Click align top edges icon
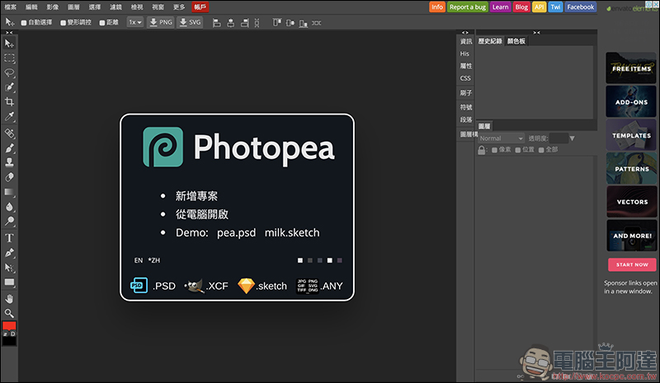Image resolution: width=660 pixels, height=383 pixels. coord(276,23)
